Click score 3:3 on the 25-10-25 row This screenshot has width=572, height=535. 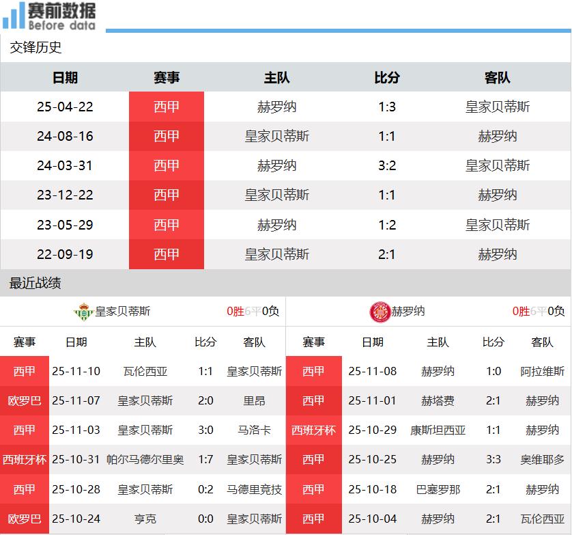click(x=494, y=459)
